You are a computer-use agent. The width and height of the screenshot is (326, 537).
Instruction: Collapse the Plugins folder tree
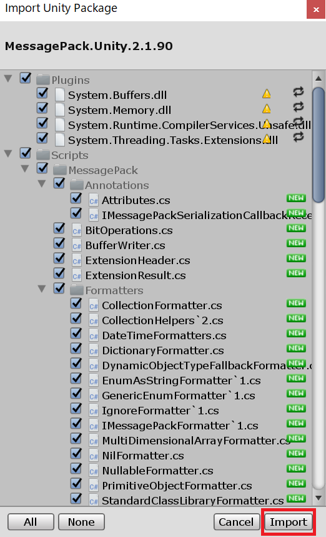pyautogui.click(x=8, y=79)
